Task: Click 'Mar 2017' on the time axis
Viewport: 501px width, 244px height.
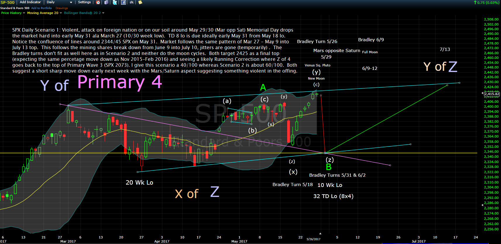Action: [x=68, y=241]
